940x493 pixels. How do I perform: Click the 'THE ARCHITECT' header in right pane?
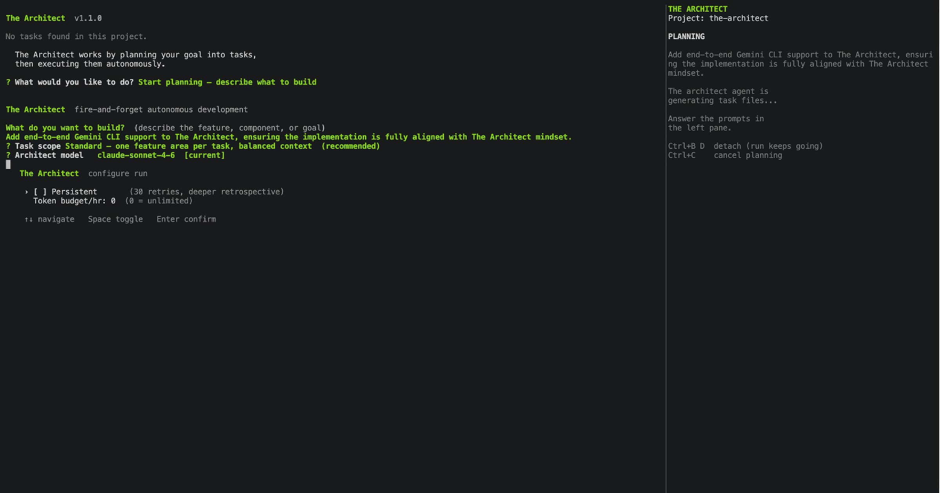pyautogui.click(x=698, y=9)
